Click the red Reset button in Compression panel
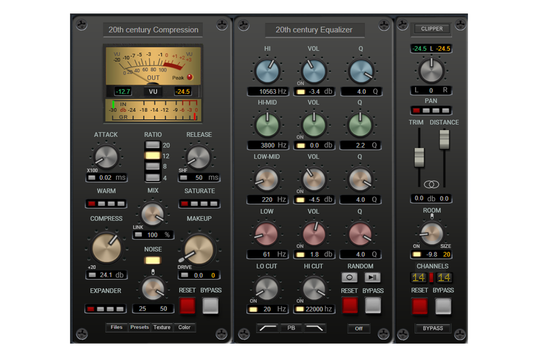The image size is (538, 358). coord(188,306)
